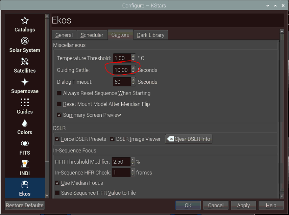This screenshot has height=215, width=289.
Task: Click sidebar scrollbar down arrow
Action: click(47, 196)
